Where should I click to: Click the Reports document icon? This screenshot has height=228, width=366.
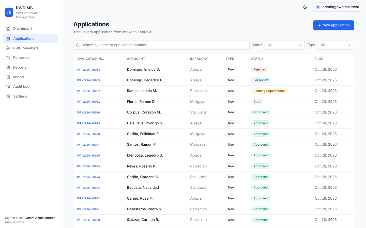pos(8,67)
